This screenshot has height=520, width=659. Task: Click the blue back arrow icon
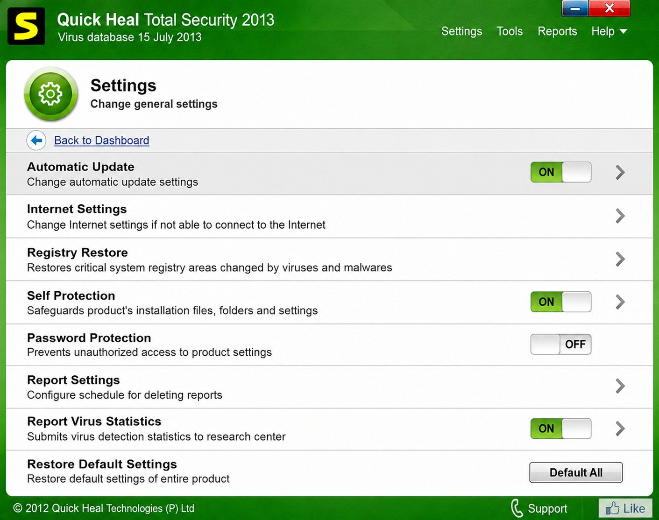(36, 140)
